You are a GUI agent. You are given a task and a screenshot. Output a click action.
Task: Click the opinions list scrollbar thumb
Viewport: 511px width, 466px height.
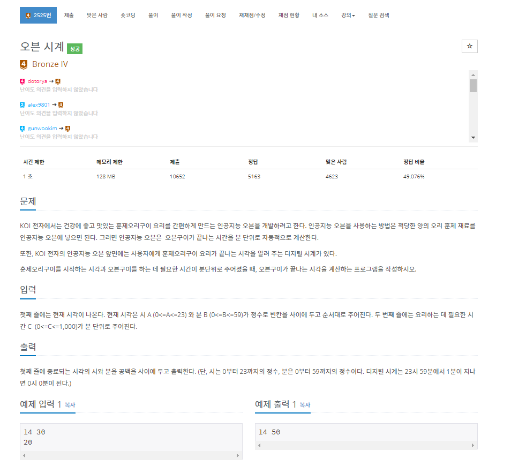point(473,86)
